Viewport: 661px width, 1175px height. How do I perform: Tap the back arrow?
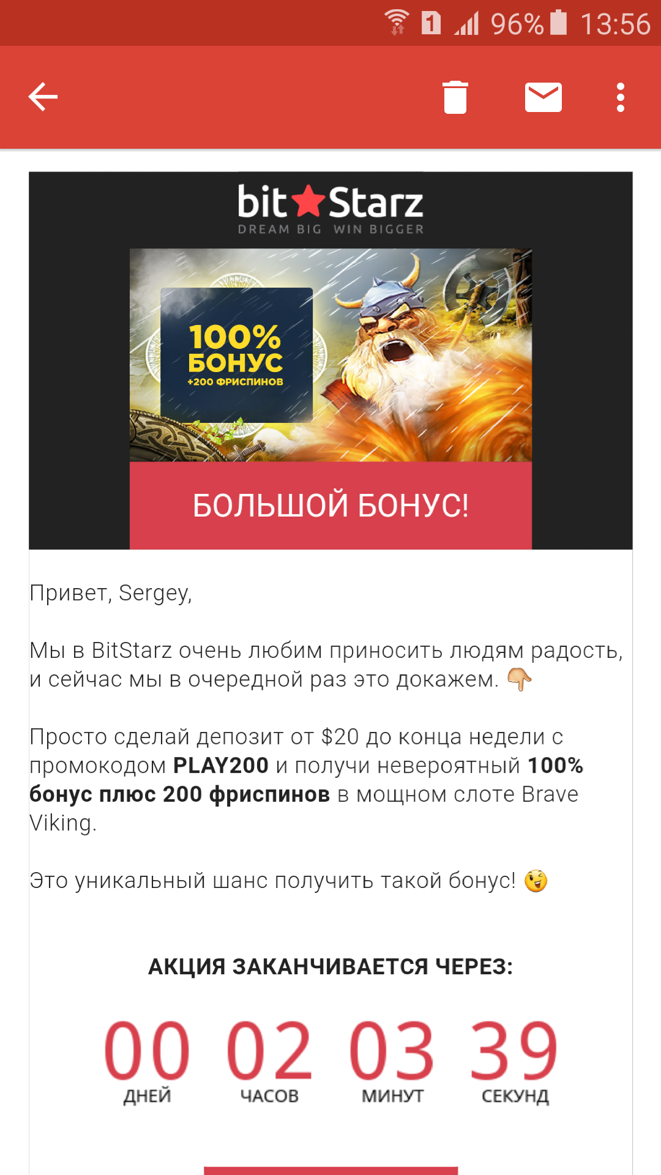tap(43, 97)
